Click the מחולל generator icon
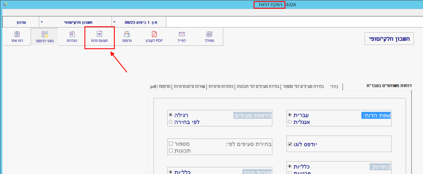This screenshot has height=174, width=423. [x=209, y=37]
